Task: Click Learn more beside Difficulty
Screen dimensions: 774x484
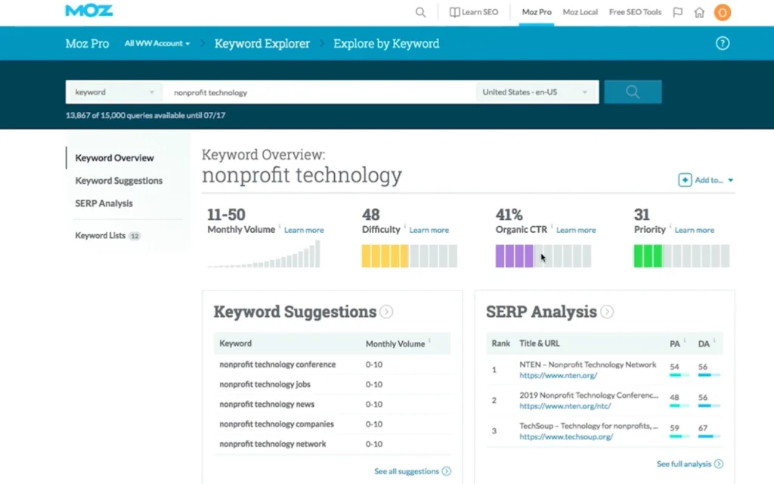Action: pos(429,230)
